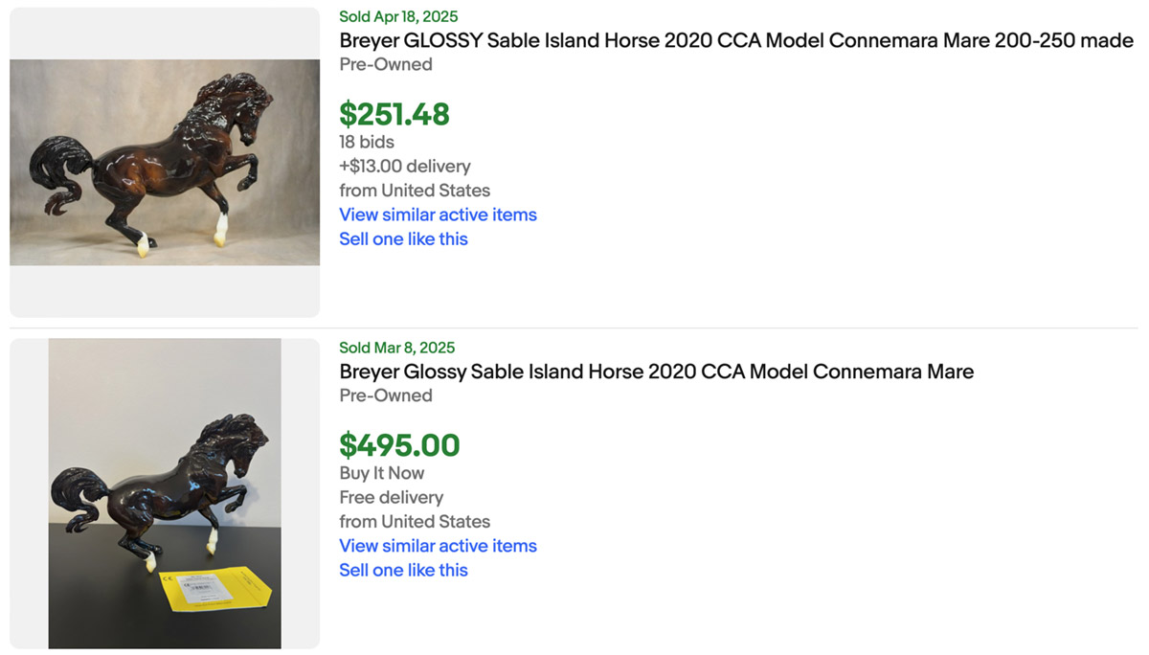1149x655 pixels.
Task: Click from United States under Free delivery
Action: (x=414, y=522)
